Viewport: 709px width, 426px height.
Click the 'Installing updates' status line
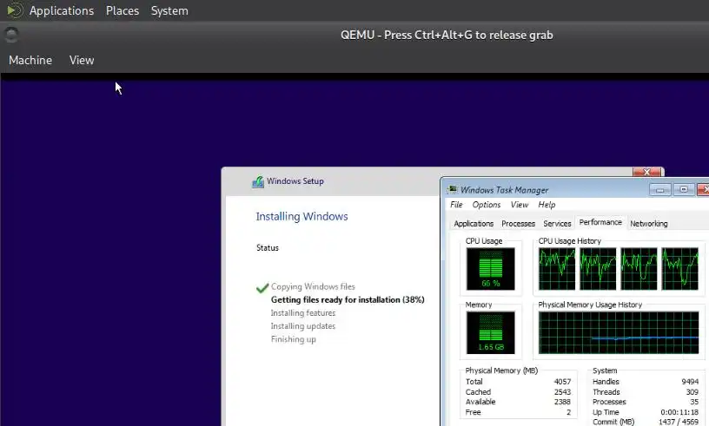[x=303, y=326]
